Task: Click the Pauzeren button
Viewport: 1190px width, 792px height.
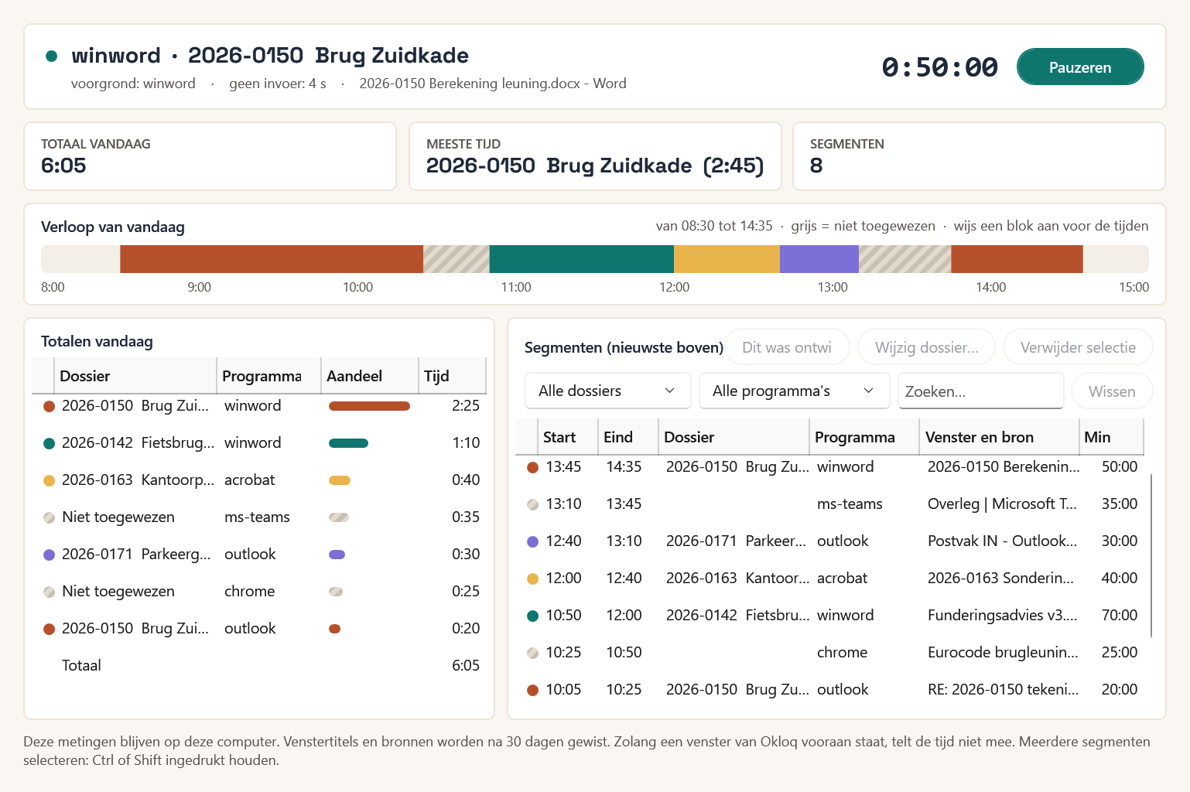Action: coord(1080,67)
